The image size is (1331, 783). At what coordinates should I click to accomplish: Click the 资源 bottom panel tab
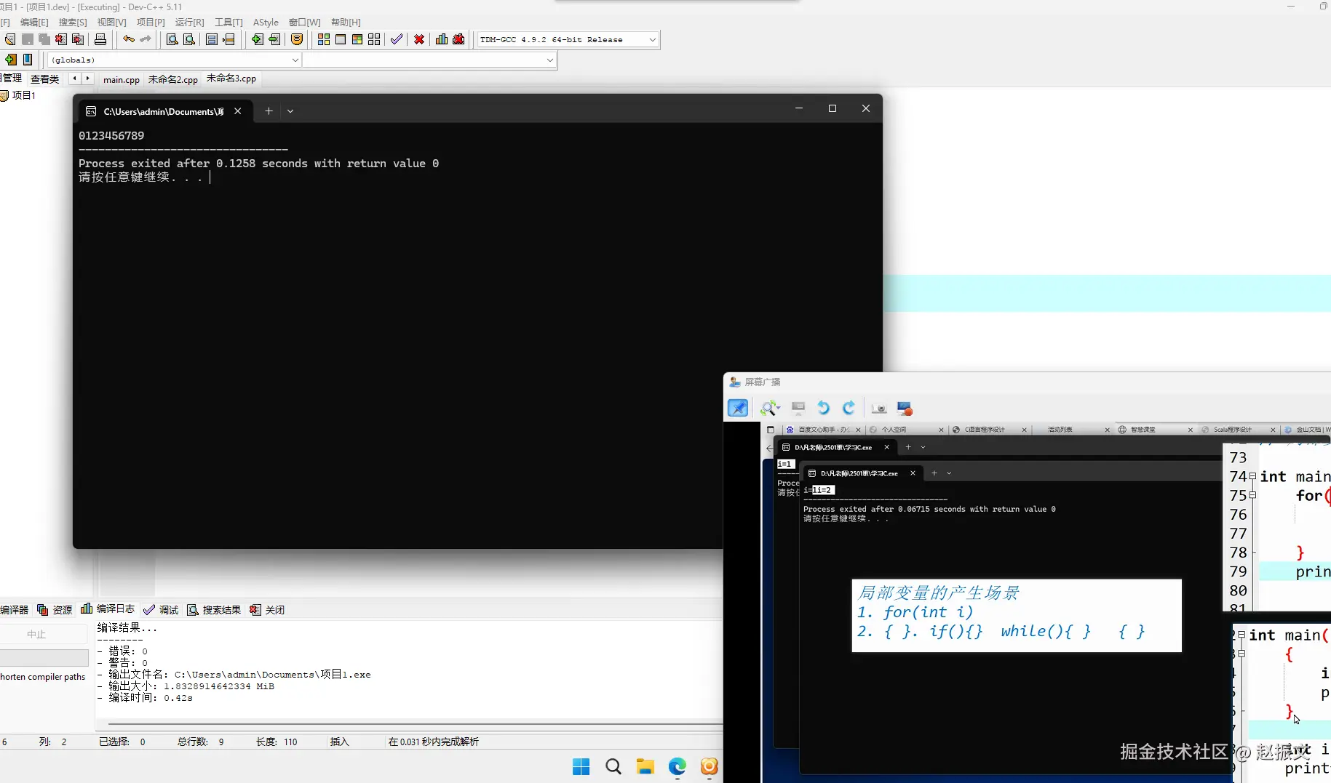click(55, 609)
